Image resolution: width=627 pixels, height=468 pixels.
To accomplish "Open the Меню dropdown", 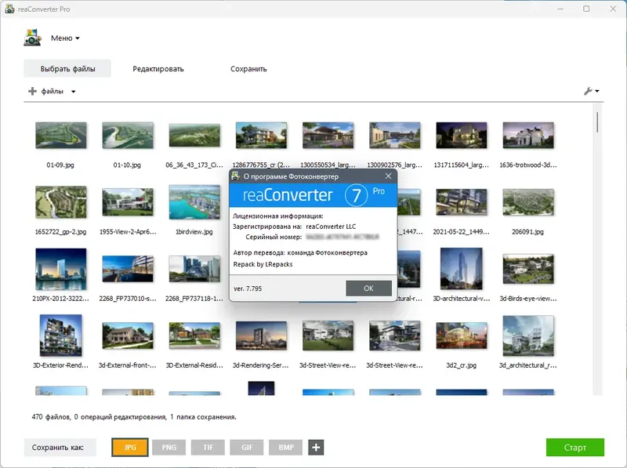I will (x=65, y=38).
